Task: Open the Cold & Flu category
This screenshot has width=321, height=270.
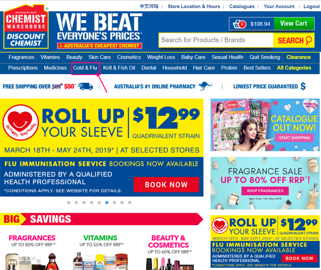Action: coord(85,68)
